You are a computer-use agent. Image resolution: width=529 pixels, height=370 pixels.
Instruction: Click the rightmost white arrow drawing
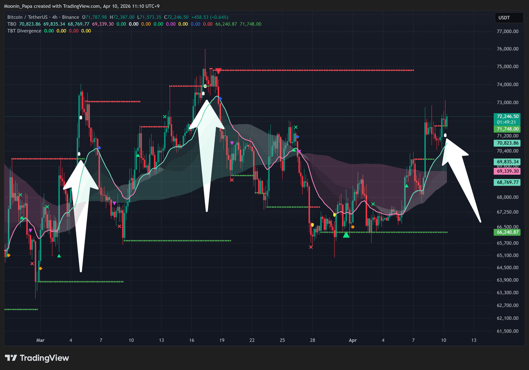[463, 181]
